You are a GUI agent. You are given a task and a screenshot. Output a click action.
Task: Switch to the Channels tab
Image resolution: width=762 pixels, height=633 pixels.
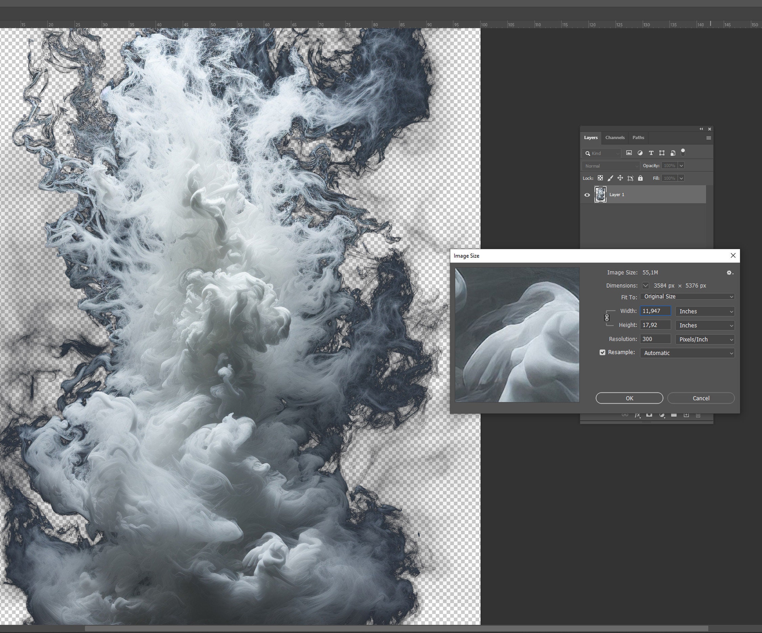point(615,138)
